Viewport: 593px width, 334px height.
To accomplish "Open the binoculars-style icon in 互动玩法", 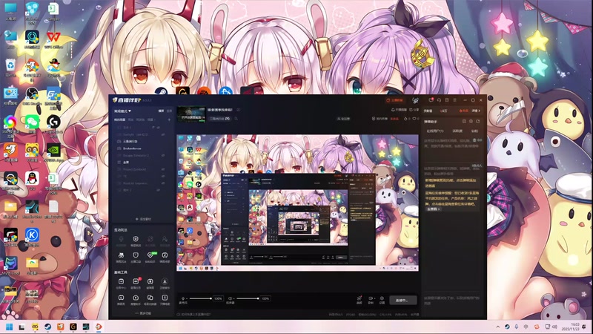I will pos(121,257).
